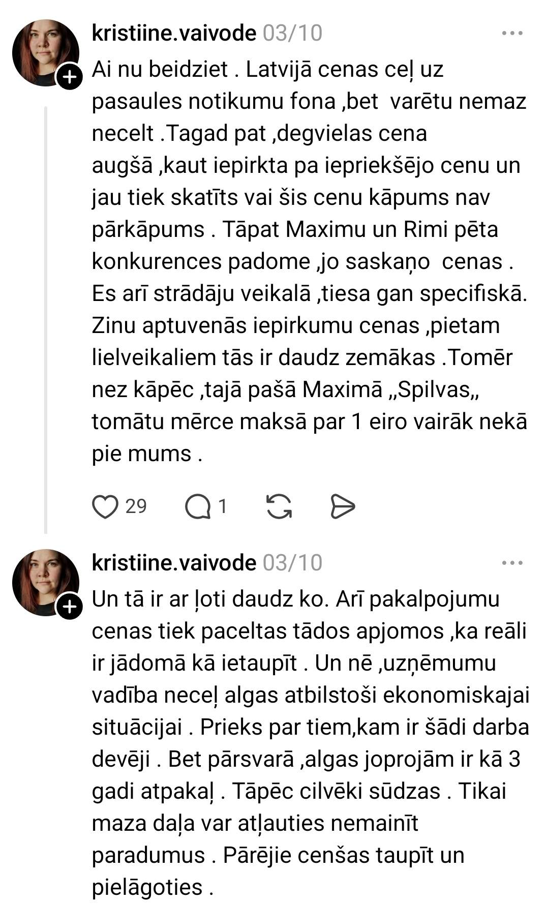Open three-dot menu of the second post
Image resolution: width=549 pixels, height=905 pixels.
coord(512,563)
